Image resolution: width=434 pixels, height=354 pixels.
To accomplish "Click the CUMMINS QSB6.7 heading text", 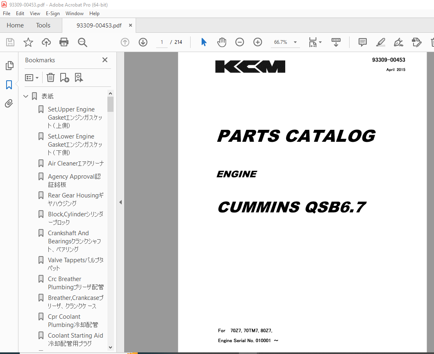I will coord(292,207).
